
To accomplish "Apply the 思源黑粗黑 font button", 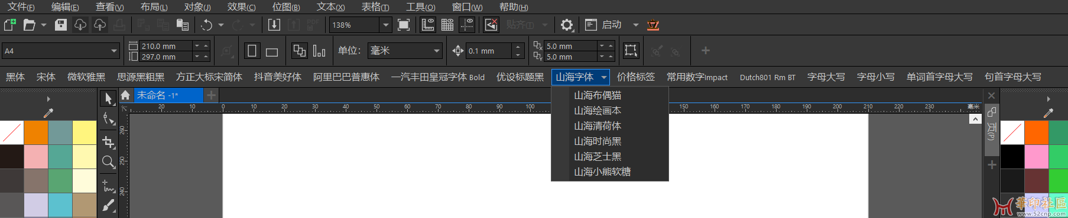I will click(141, 77).
